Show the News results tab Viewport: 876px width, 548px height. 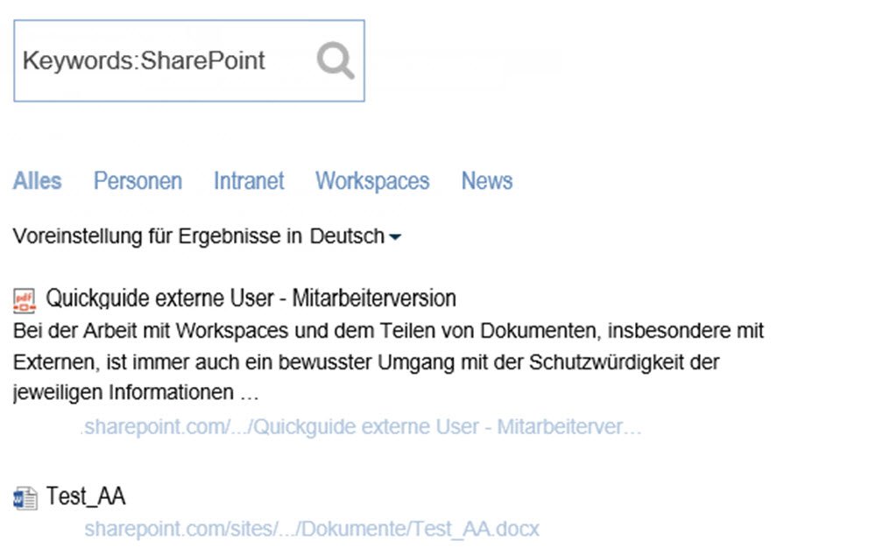click(486, 181)
